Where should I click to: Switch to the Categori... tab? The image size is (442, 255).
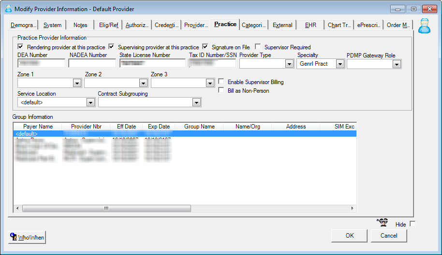[254, 25]
